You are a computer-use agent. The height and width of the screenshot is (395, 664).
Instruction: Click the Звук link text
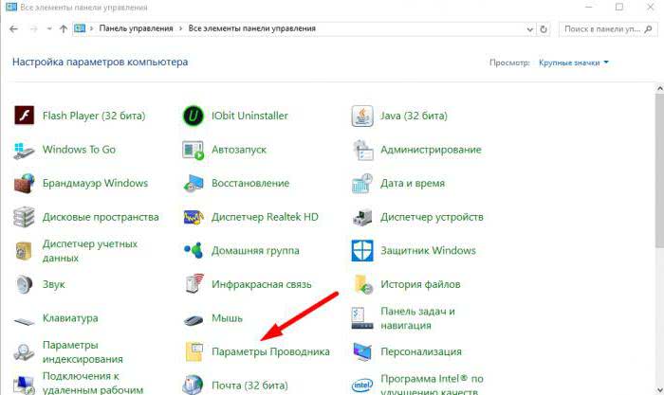pyautogui.click(x=54, y=284)
